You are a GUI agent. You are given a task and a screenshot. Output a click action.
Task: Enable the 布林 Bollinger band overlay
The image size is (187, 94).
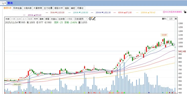click(36, 19)
